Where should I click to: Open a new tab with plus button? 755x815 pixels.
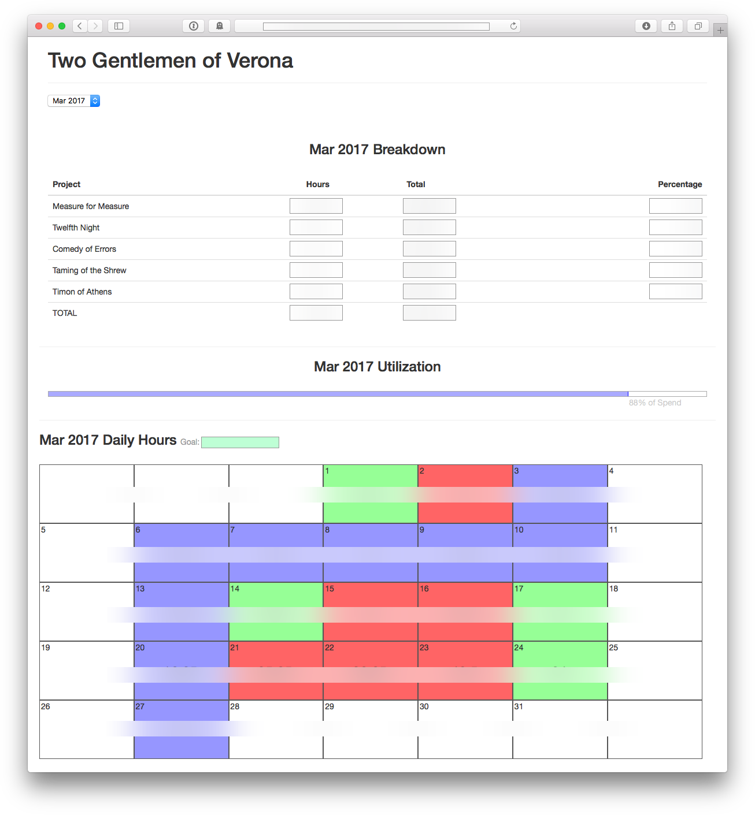tap(720, 30)
